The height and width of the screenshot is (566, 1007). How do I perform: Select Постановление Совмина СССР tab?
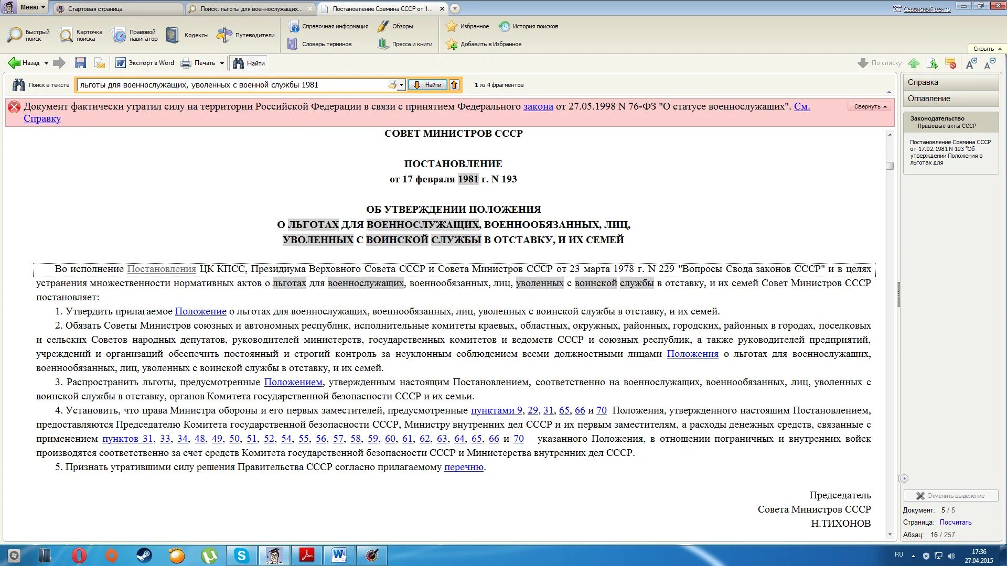[x=383, y=9]
